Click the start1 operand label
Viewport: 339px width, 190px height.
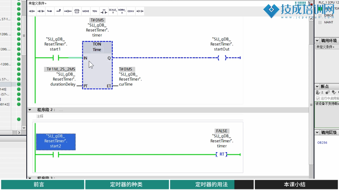tap(56, 44)
